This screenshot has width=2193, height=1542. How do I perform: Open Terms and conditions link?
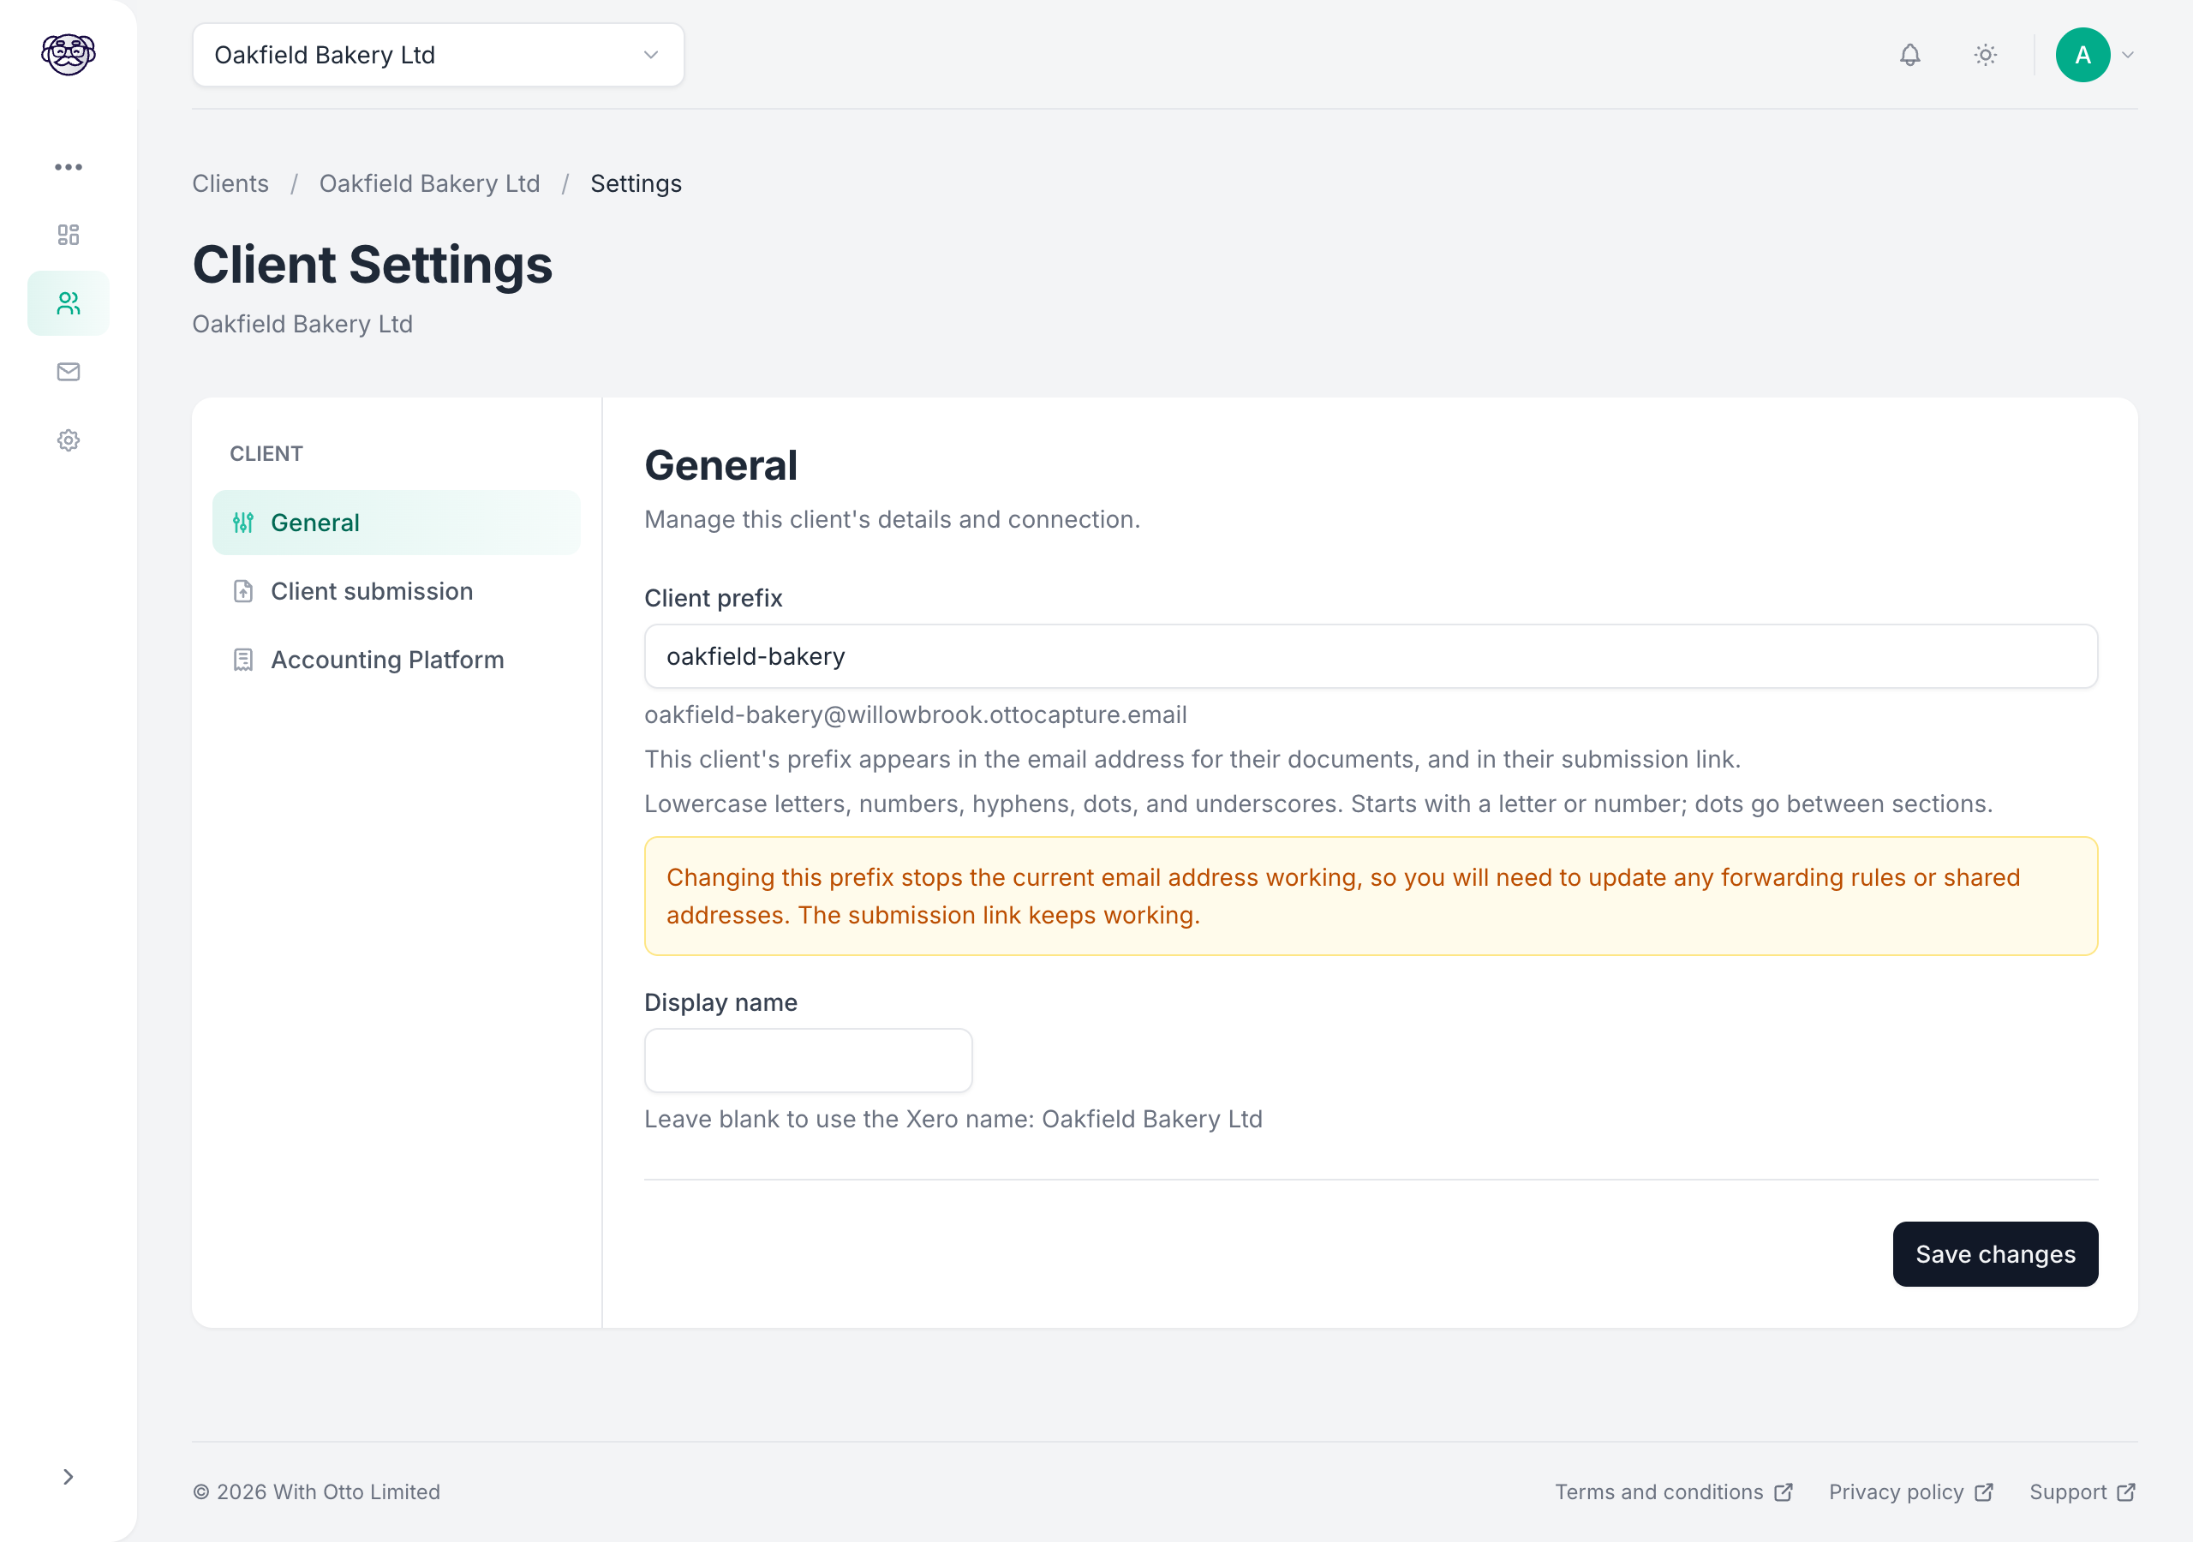pyautogui.click(x=1673, y=1492)
